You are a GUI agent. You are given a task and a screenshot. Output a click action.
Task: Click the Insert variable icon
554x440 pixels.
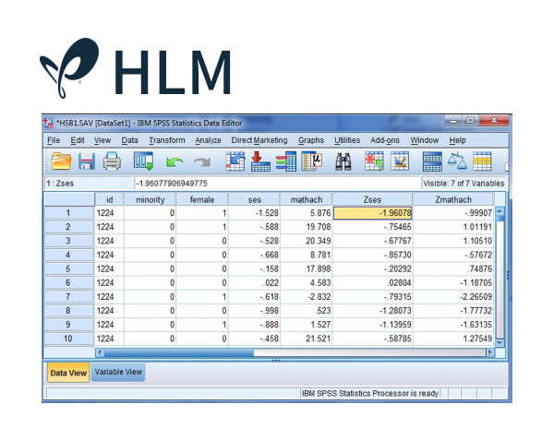[400, 161]
